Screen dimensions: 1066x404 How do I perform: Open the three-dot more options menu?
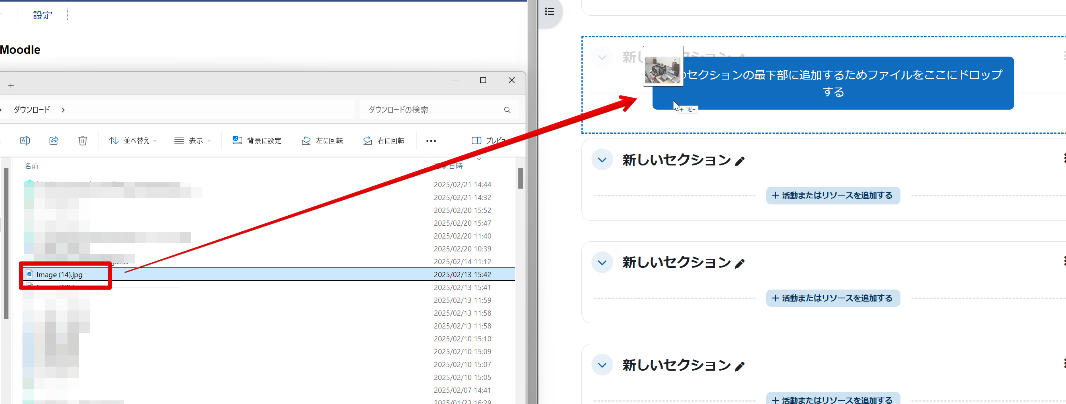(431, 141)
